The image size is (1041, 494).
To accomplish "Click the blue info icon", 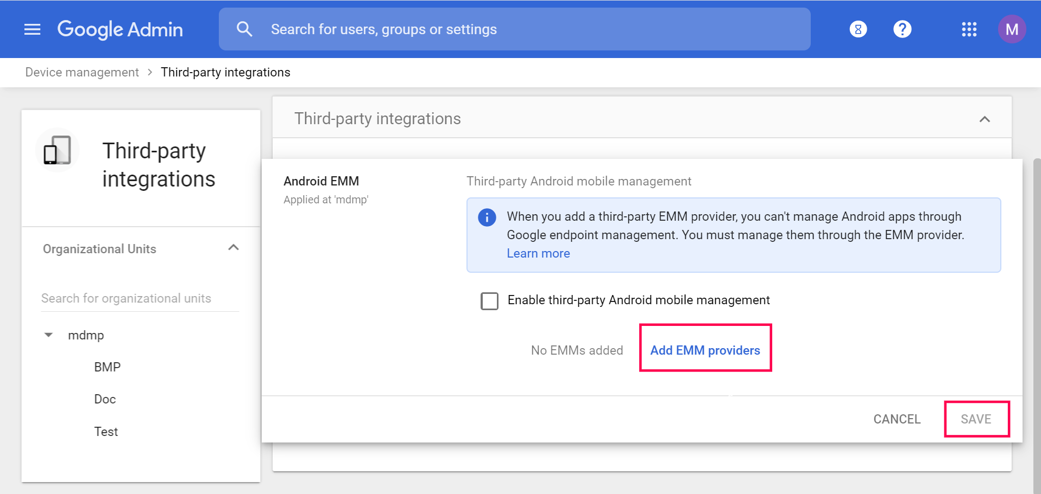I will pyautogui.click(x=487, y=217).
